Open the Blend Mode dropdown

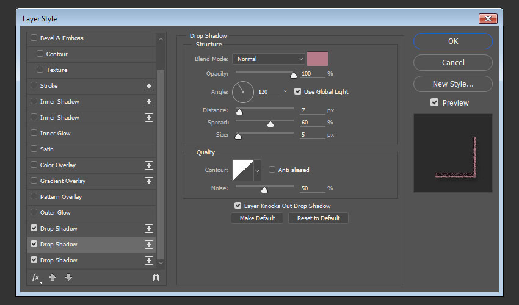(268, 59)
